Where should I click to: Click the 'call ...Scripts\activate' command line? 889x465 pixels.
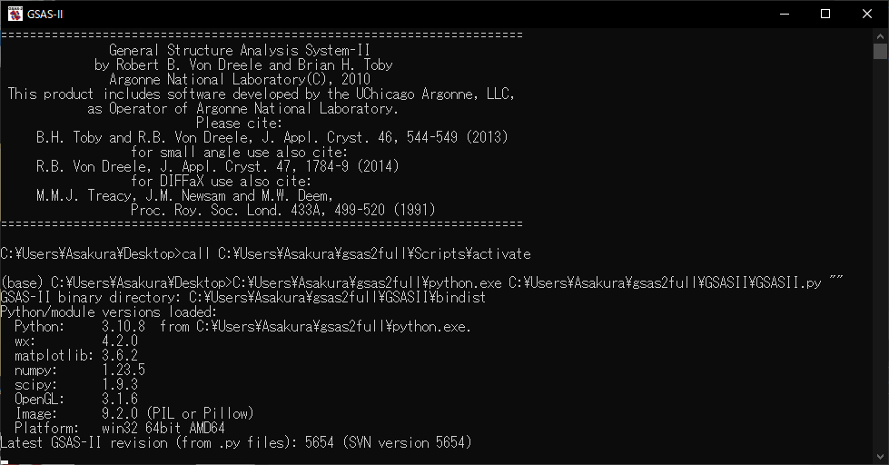265,253
